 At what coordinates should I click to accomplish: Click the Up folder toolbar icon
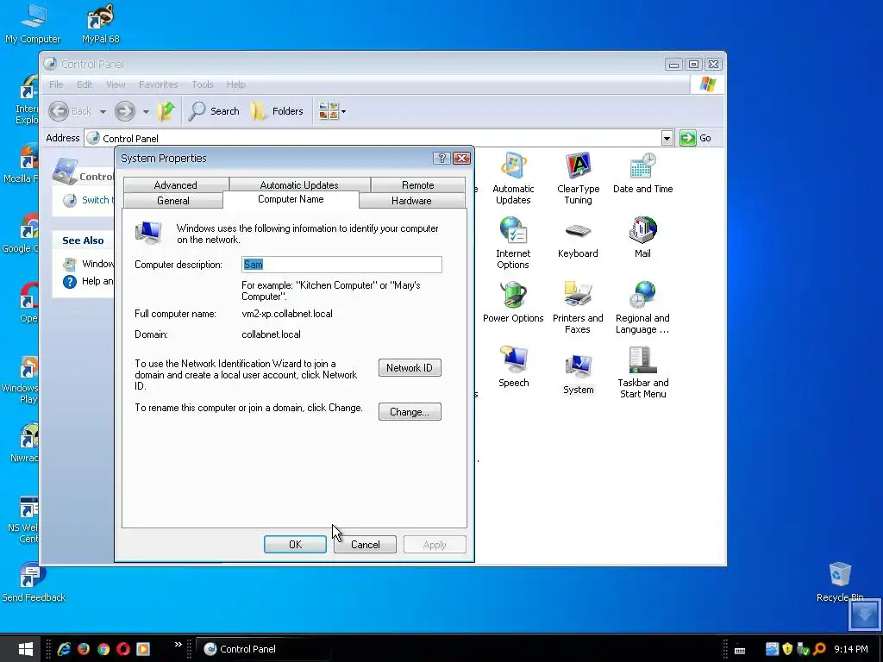166,111
